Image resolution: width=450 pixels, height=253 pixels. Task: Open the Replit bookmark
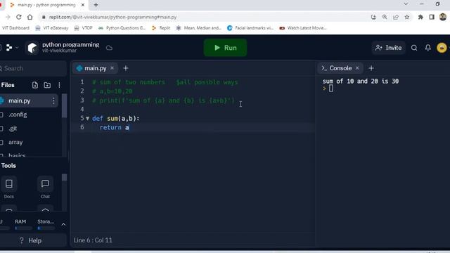(x=161, y=28)
